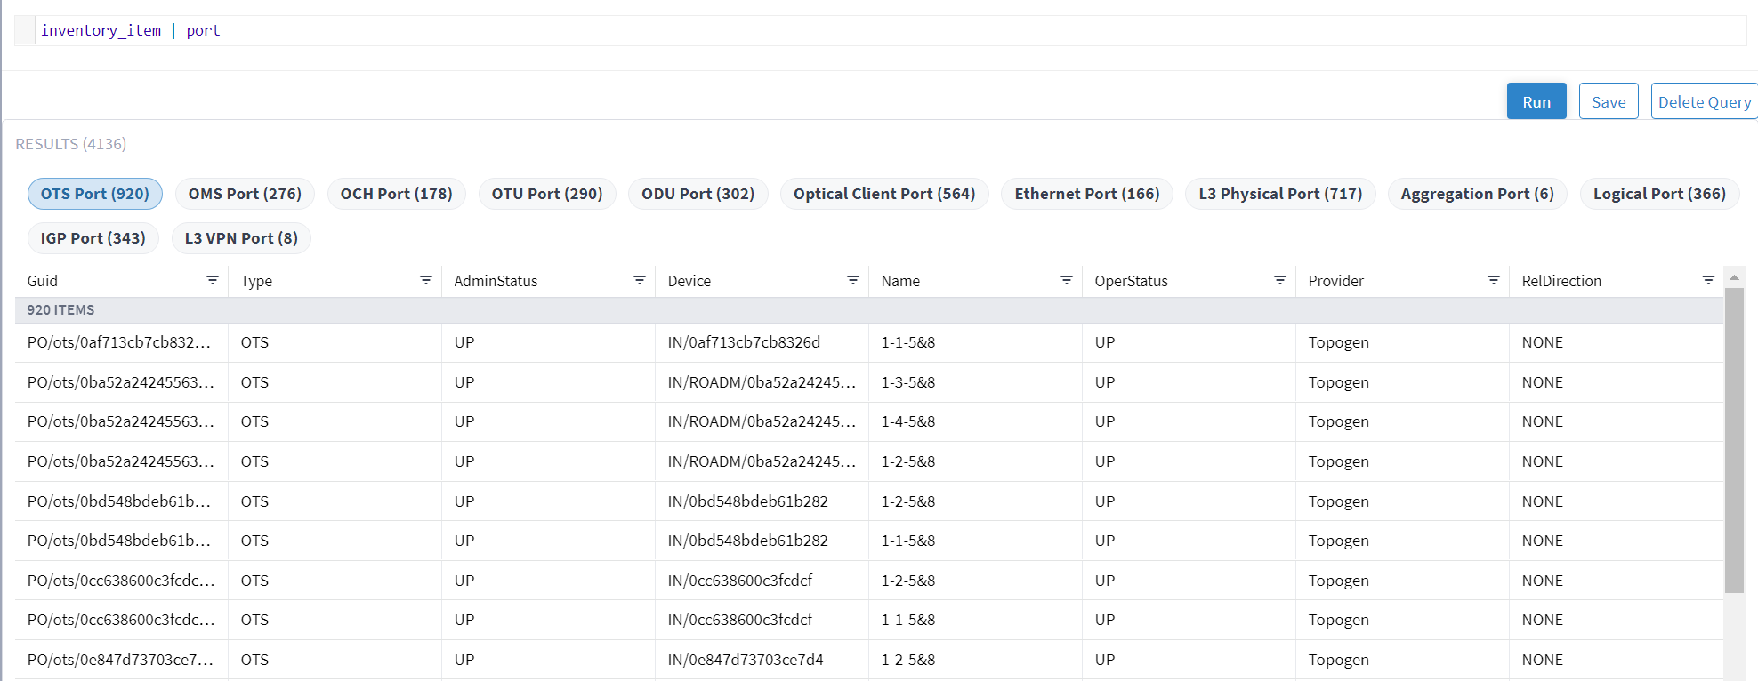Sort by the Provider column header
Screen dimensions: 1758x681
(x=1335, y=281)
